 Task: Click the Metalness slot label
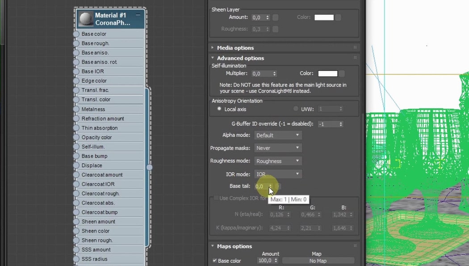tap(93, 109)
